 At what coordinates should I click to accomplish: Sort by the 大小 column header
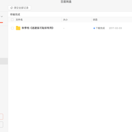pos(65,20)
